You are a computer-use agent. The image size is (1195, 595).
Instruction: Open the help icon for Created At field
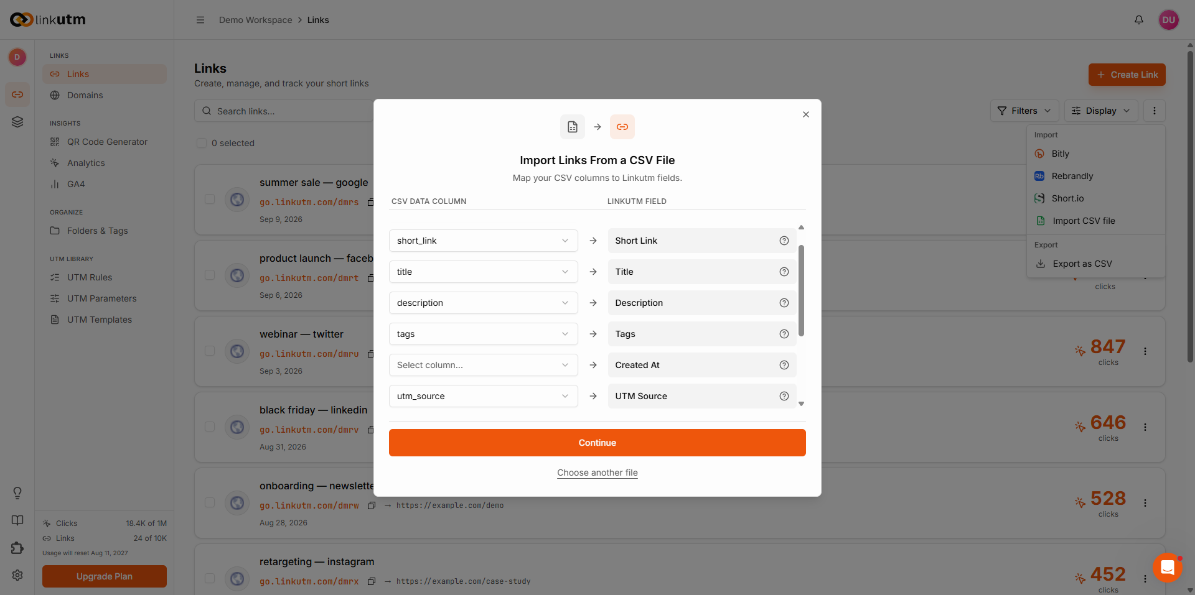[x=784, y=365]
